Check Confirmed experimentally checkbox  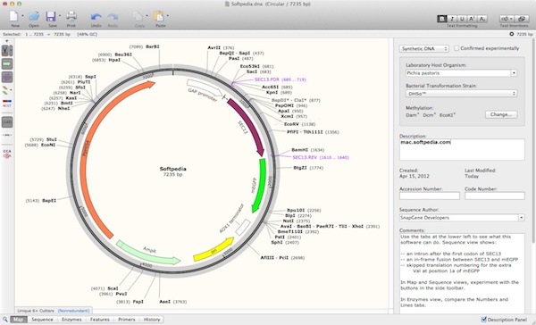pos(456,48)
